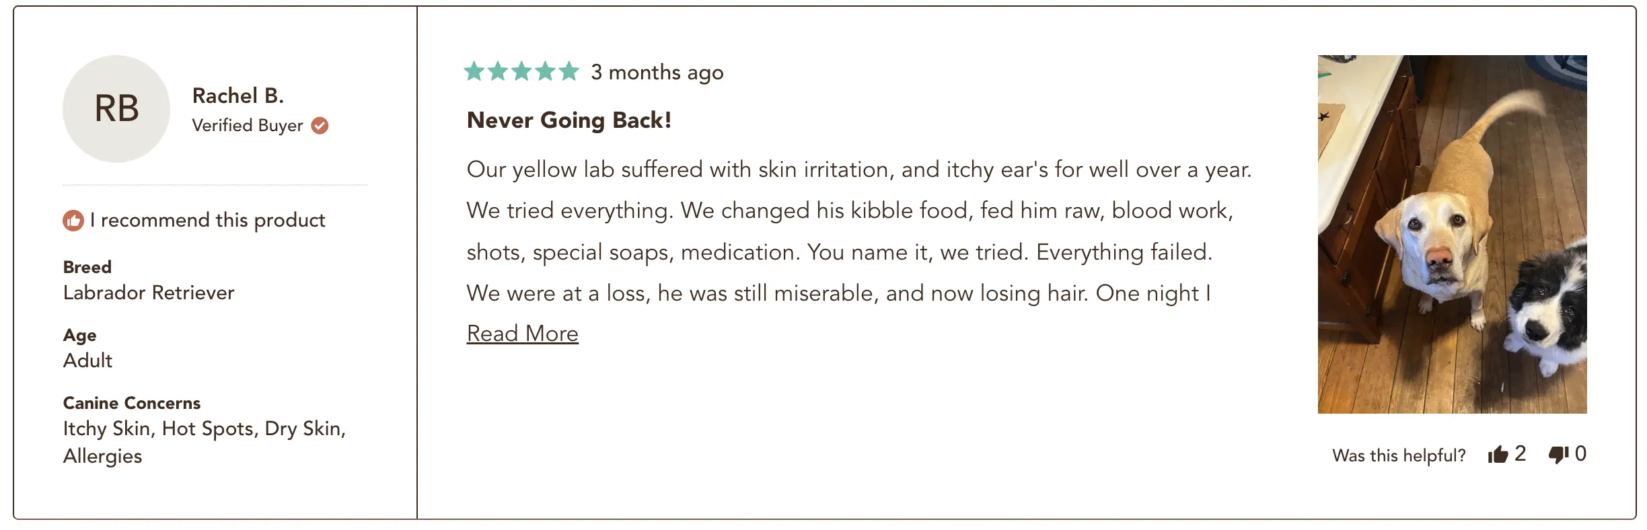This screenshot has height=530, width=1647.
Task: Click the Labrador Retriever breed value
Action: (149, 293)
